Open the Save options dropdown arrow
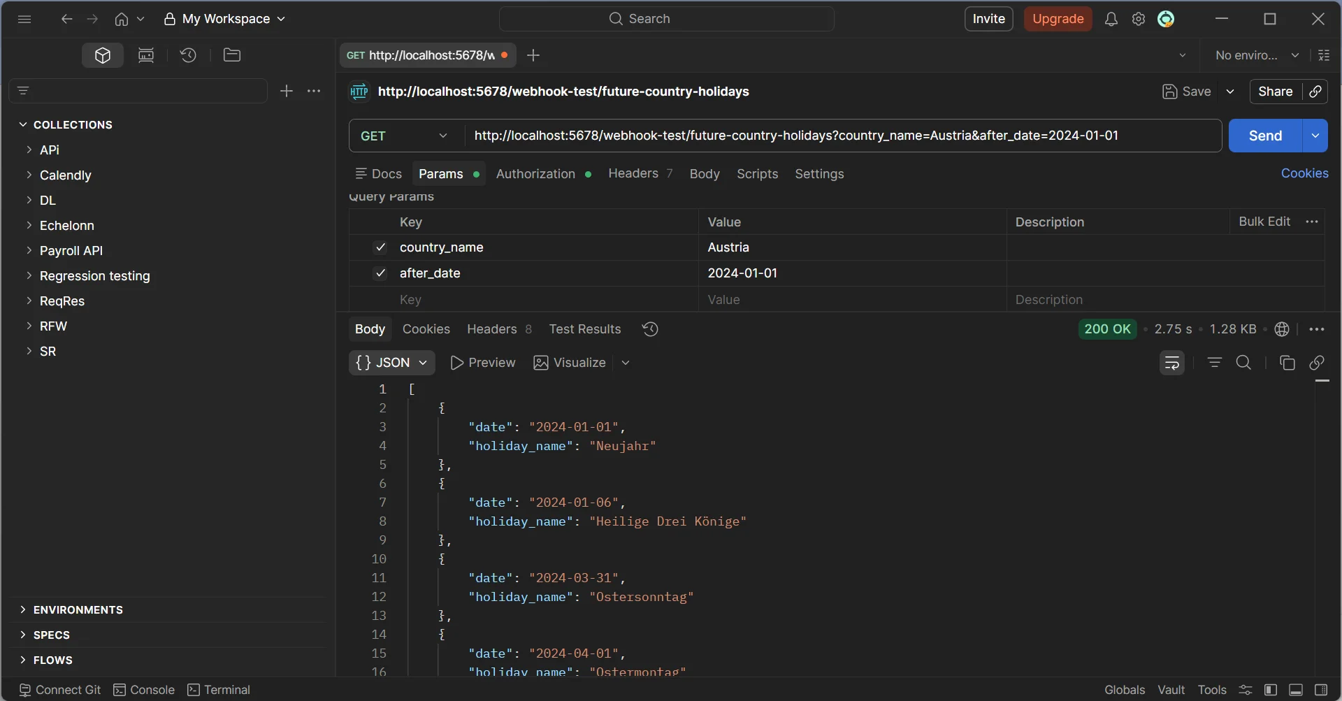 (x=1230, y=92)
